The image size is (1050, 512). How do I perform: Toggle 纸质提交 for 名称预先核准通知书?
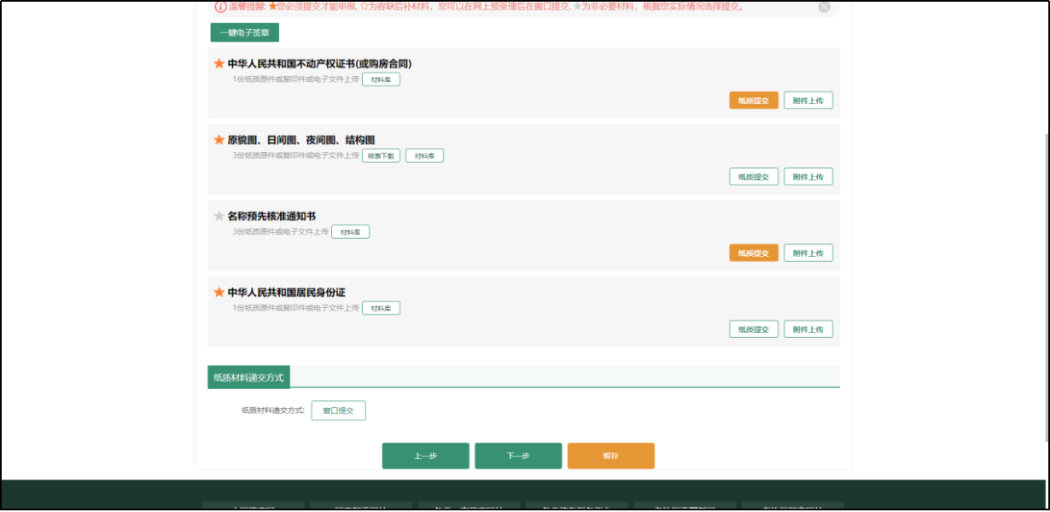coord(753,253)
